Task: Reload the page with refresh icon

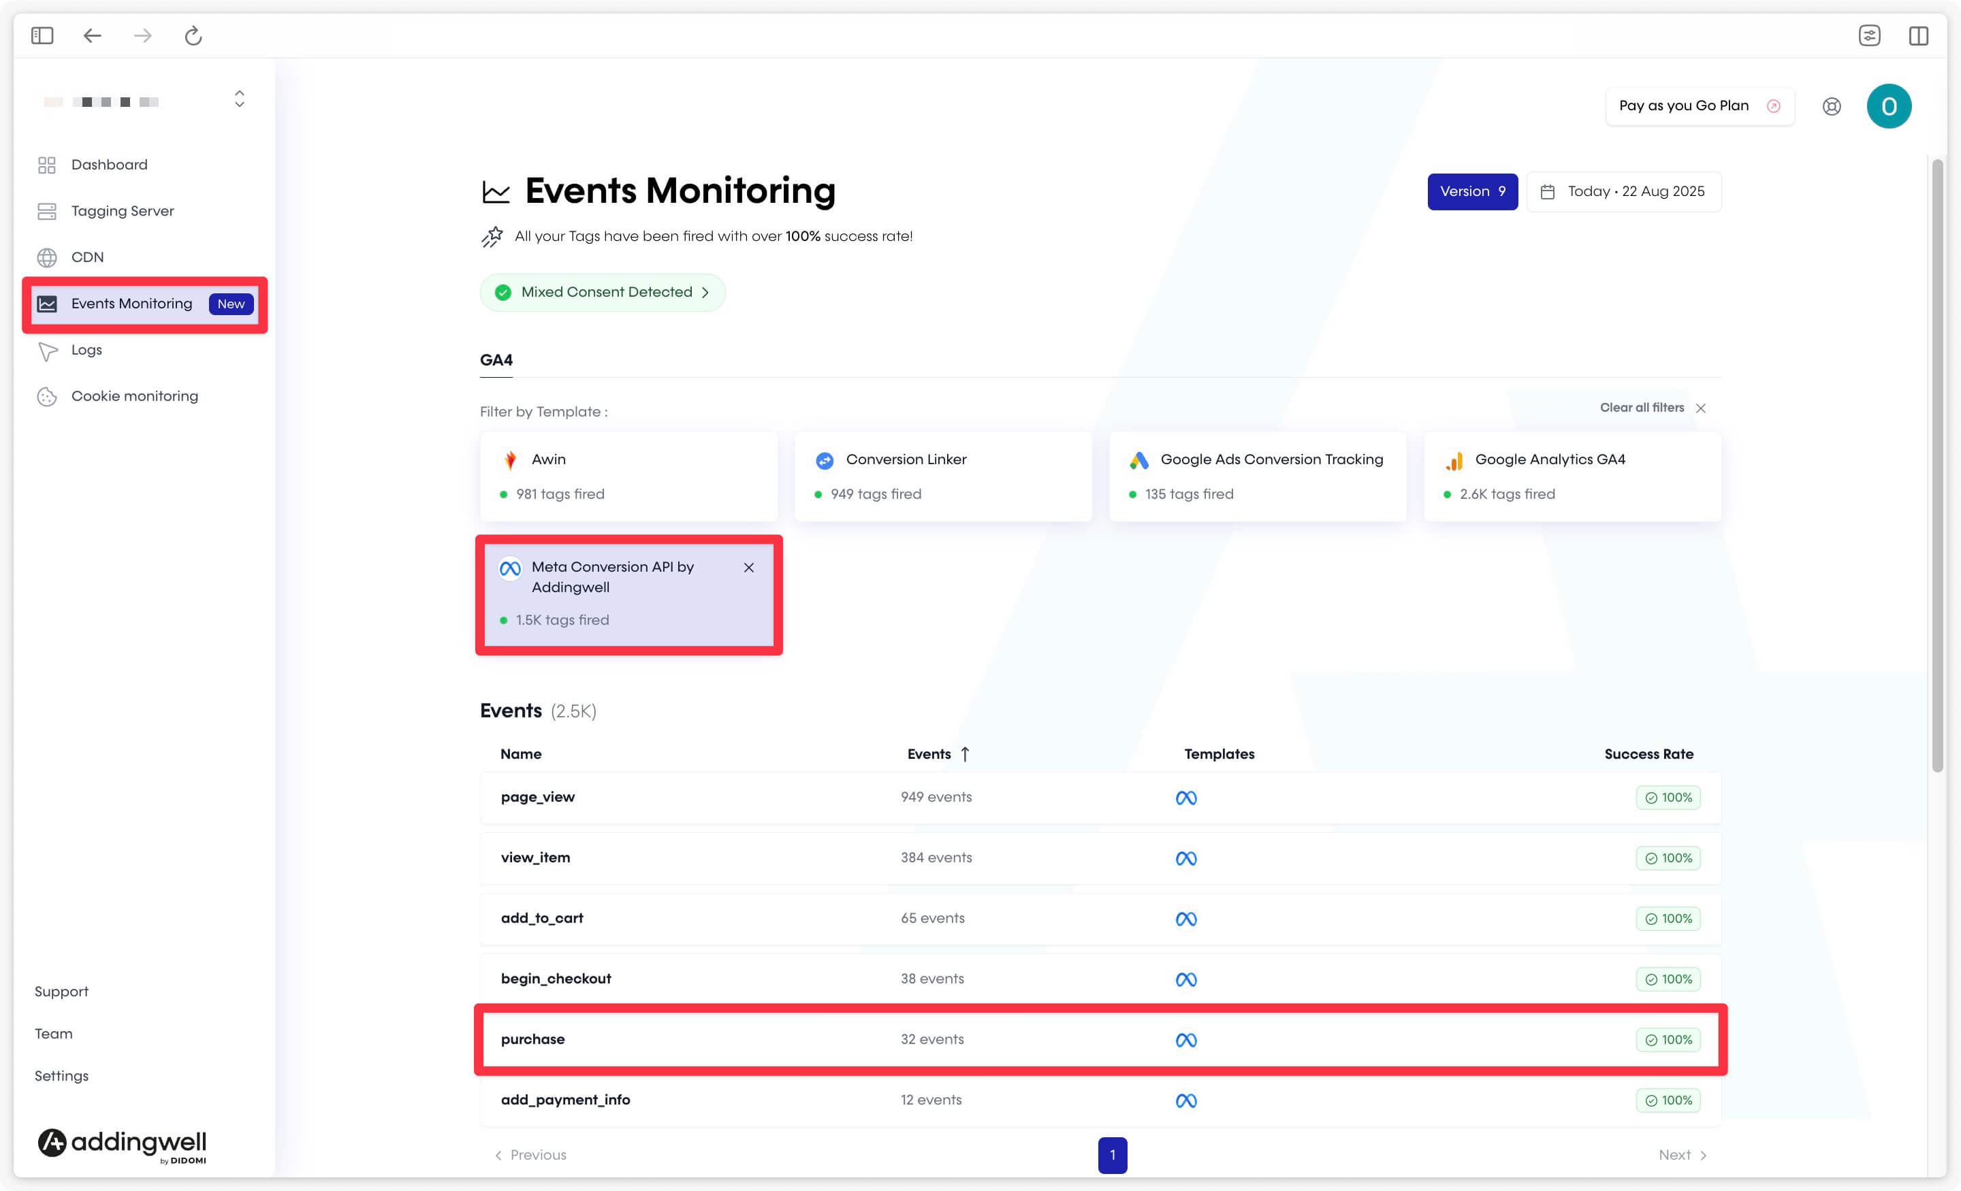Action: coord(193,36)
